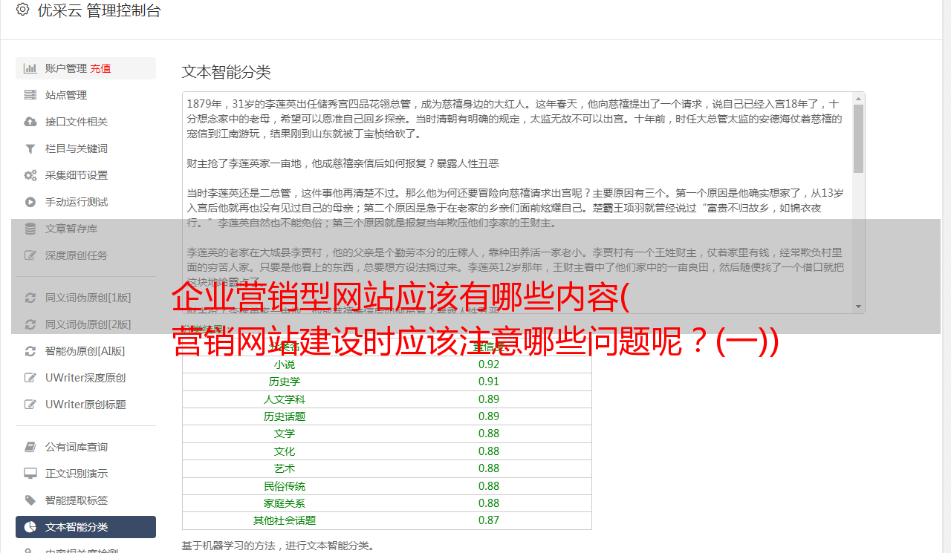Click the text area scrollbar up arrow

click(859, 98)
